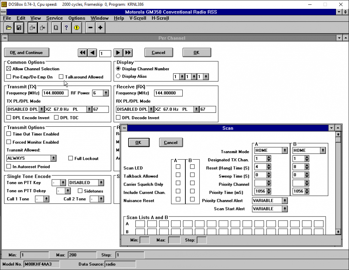Click the blue question mark help icon
Image resolution: width=349 pixels, height=270 pixels.
point(66,28)
